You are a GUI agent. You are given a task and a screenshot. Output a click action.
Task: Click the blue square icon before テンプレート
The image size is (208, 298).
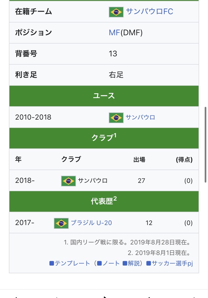tap(52, 263)
